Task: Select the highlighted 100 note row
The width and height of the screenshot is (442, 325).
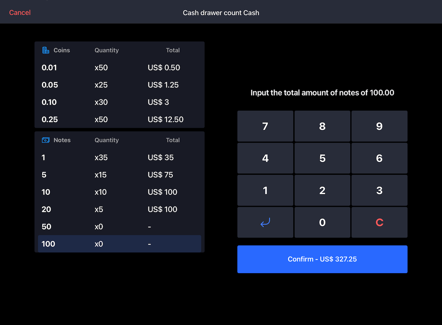Action: [x=119, y=244]
